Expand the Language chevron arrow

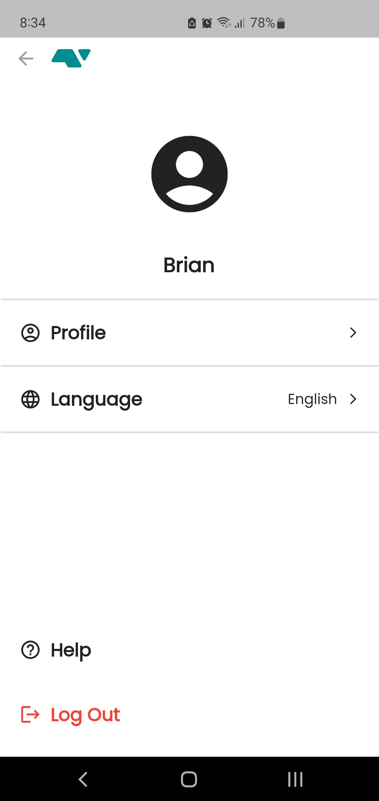(353, 399)
